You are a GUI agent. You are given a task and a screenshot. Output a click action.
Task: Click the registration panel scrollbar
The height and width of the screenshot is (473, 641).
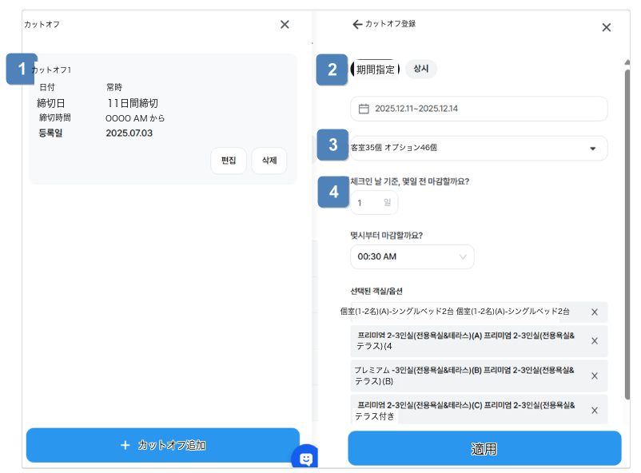coord(627,235)
